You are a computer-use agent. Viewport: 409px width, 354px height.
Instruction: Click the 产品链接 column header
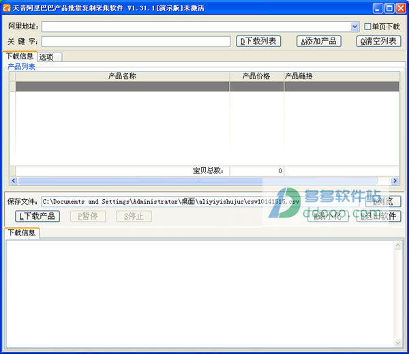coord(342,76)
